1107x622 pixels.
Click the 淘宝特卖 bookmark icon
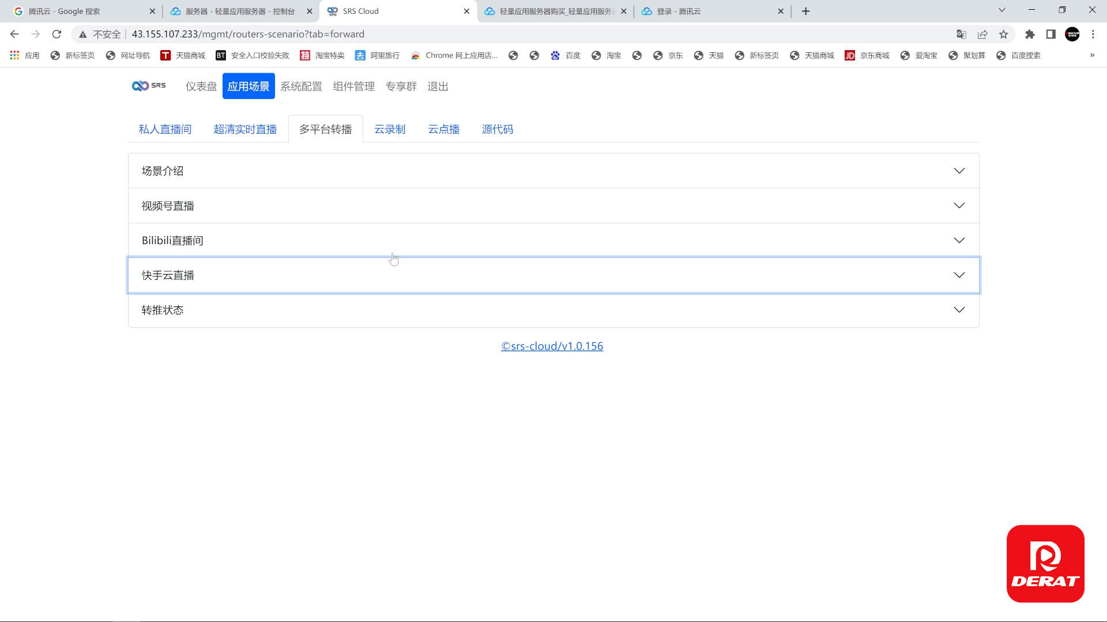[x=306, y=55]
